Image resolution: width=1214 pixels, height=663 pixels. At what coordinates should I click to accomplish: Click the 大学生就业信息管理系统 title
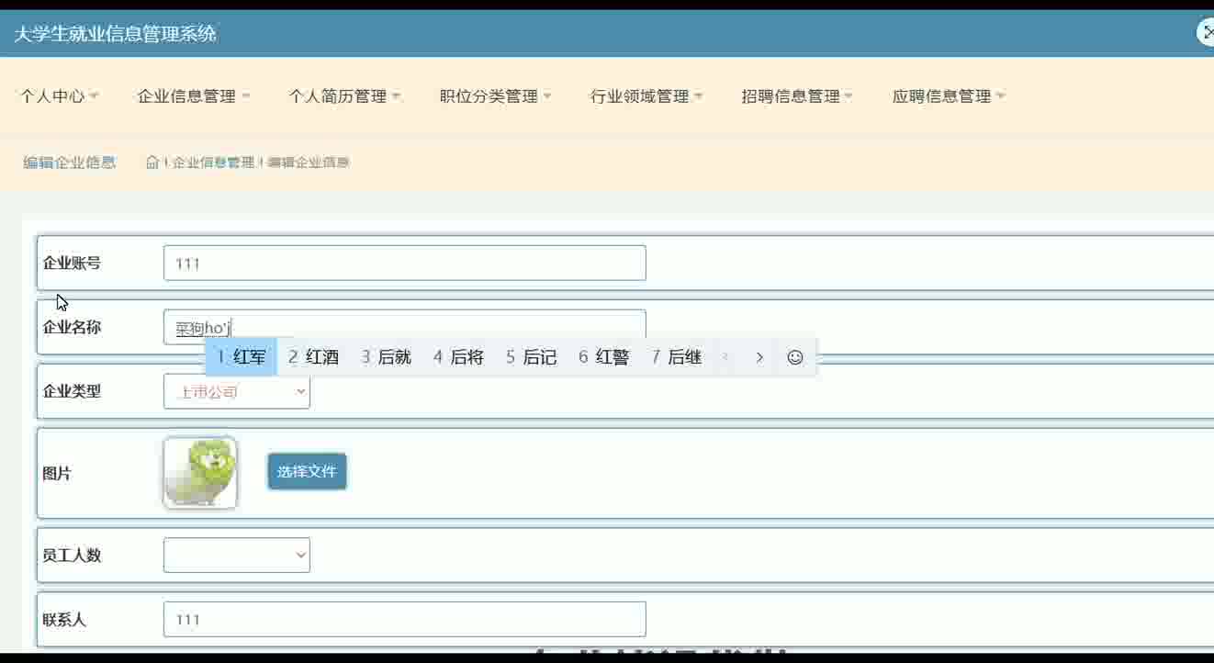pyautogui.click(x=115, y=34)
